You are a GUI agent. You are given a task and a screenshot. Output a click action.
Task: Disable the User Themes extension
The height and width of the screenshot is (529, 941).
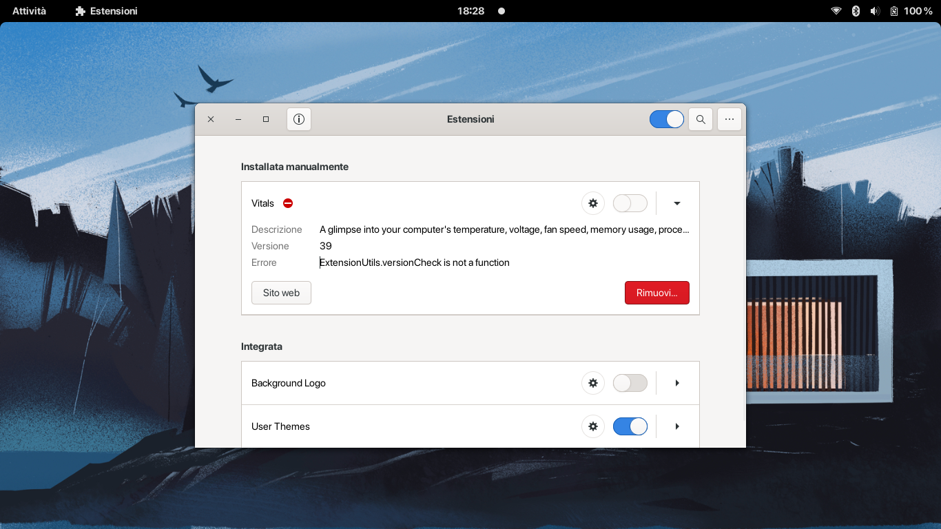630,426
